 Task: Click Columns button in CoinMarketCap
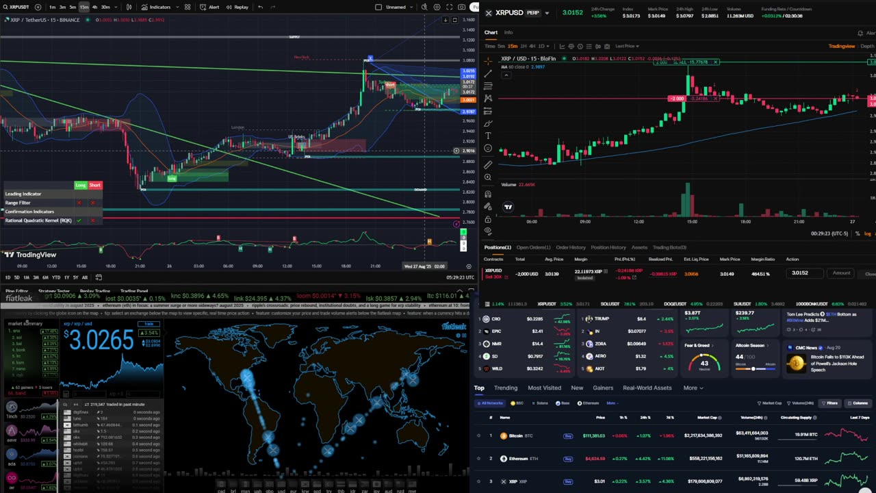(858, 403)
